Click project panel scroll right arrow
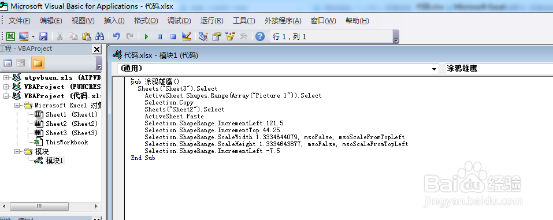 point(97,206)
